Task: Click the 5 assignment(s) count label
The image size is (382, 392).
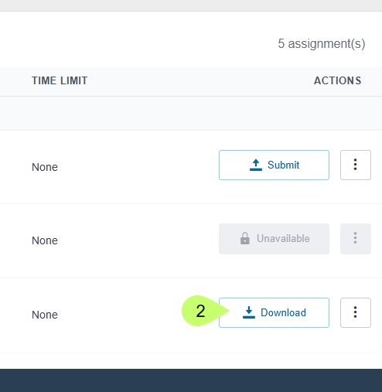Action: pos(322,44)
